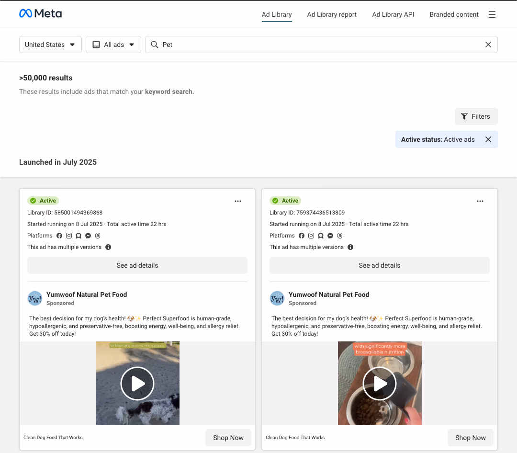The image size is (517, 453).
Task: See ad details for ad 585001494369868
Action: click(x=137, y=265)
